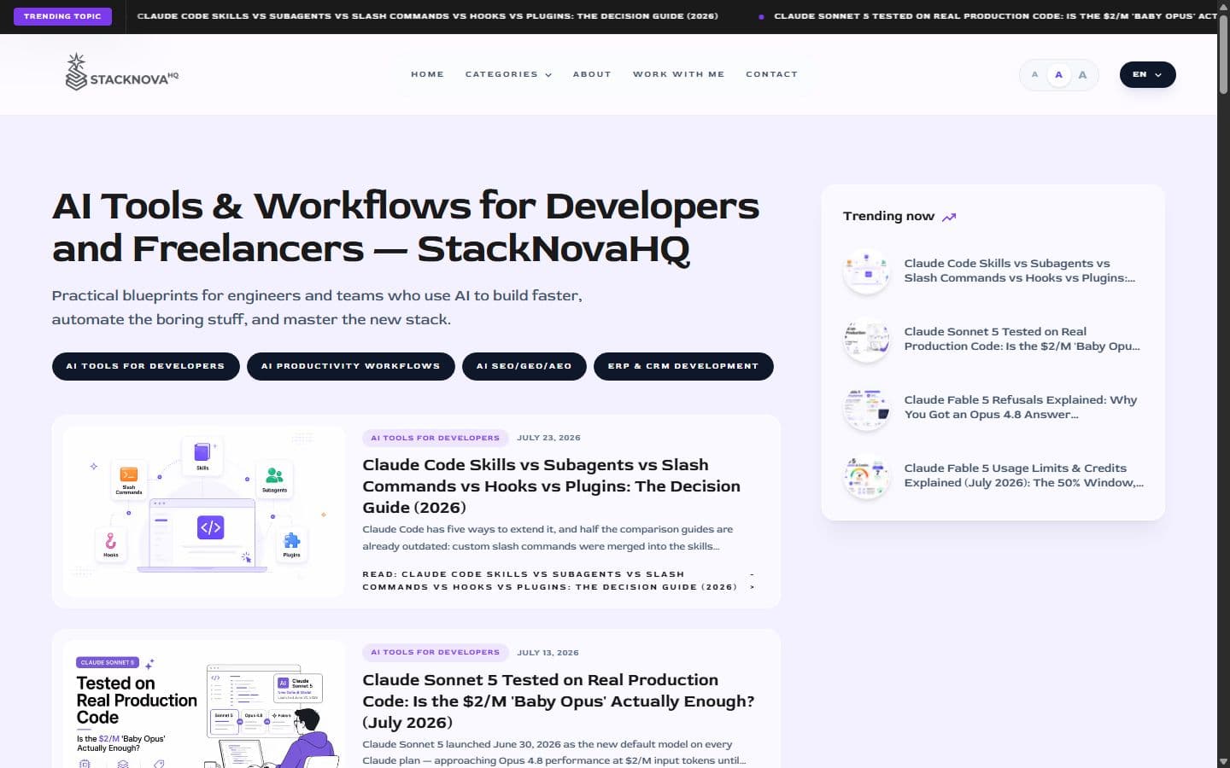The width and height of the screenshot is (1230, 768).
Task: Expand the Categories menu
Action: 508,74
